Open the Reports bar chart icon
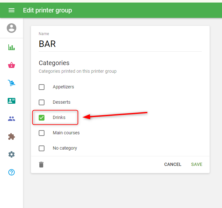The height and width of the screenshot is (208, 222). coord(12,47)
